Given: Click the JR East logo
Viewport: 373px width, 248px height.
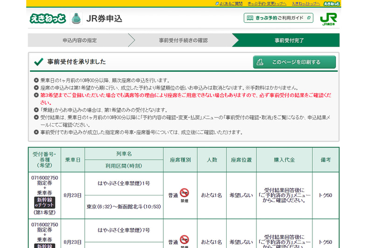Looking at the screenshot, I should (x=328, y=19).
